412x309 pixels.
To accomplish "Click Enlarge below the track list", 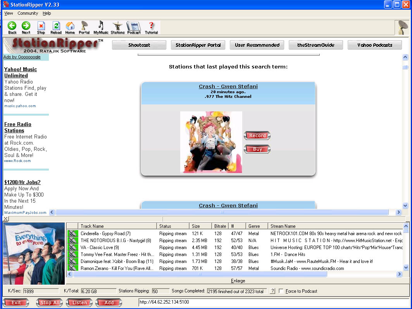I will tap(238, 281).
